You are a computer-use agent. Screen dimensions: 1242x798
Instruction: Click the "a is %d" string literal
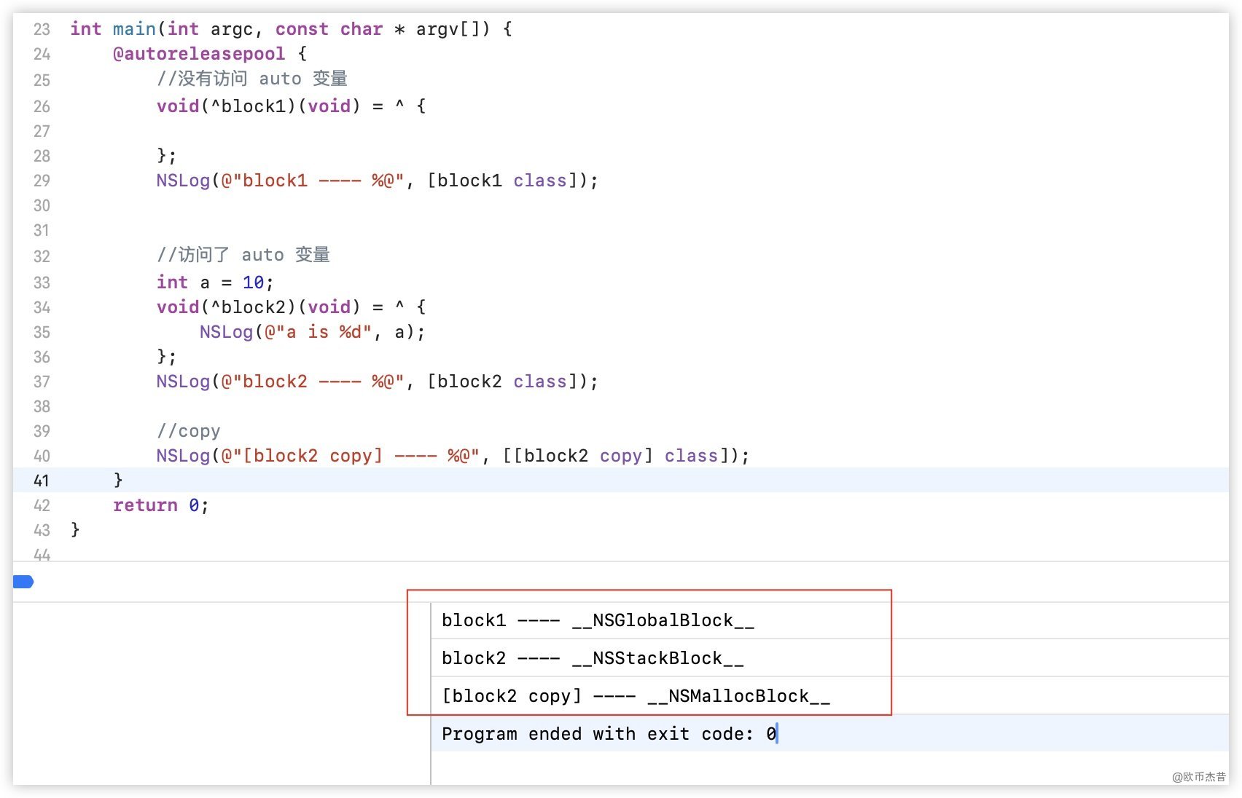[x=318, y=332]
